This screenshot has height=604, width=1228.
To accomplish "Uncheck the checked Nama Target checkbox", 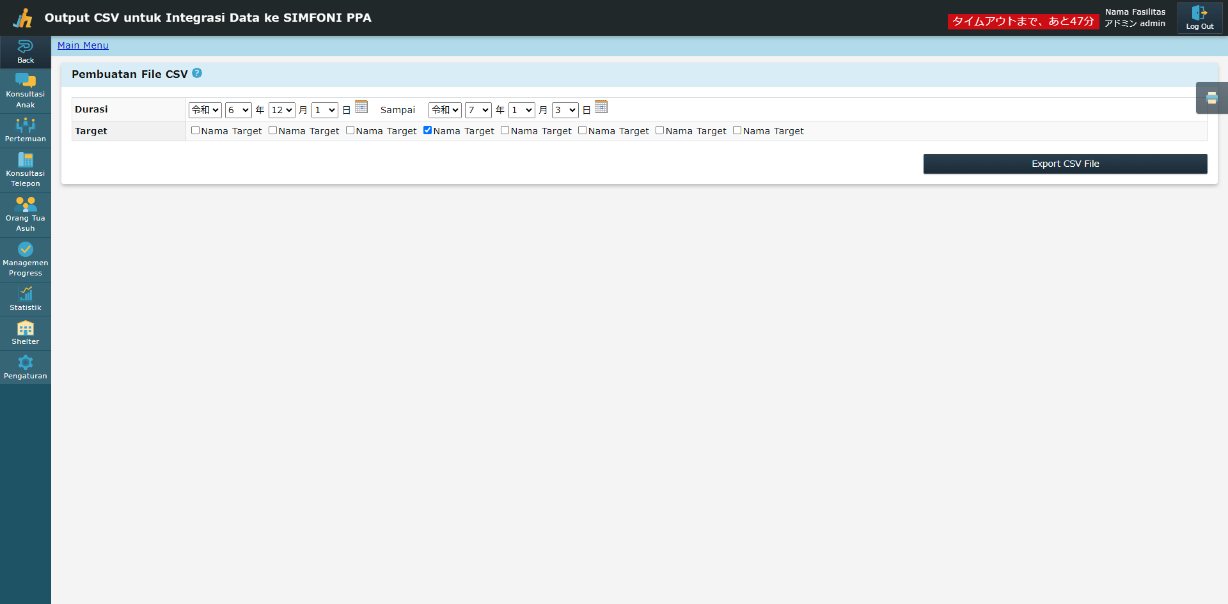I will (427, 130).
